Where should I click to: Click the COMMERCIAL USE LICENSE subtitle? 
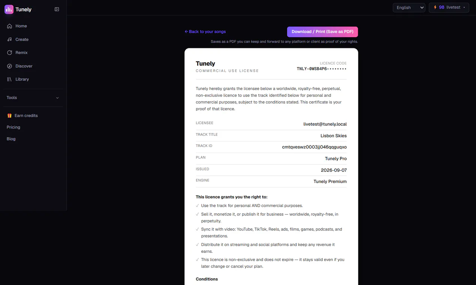click(227, 71)
